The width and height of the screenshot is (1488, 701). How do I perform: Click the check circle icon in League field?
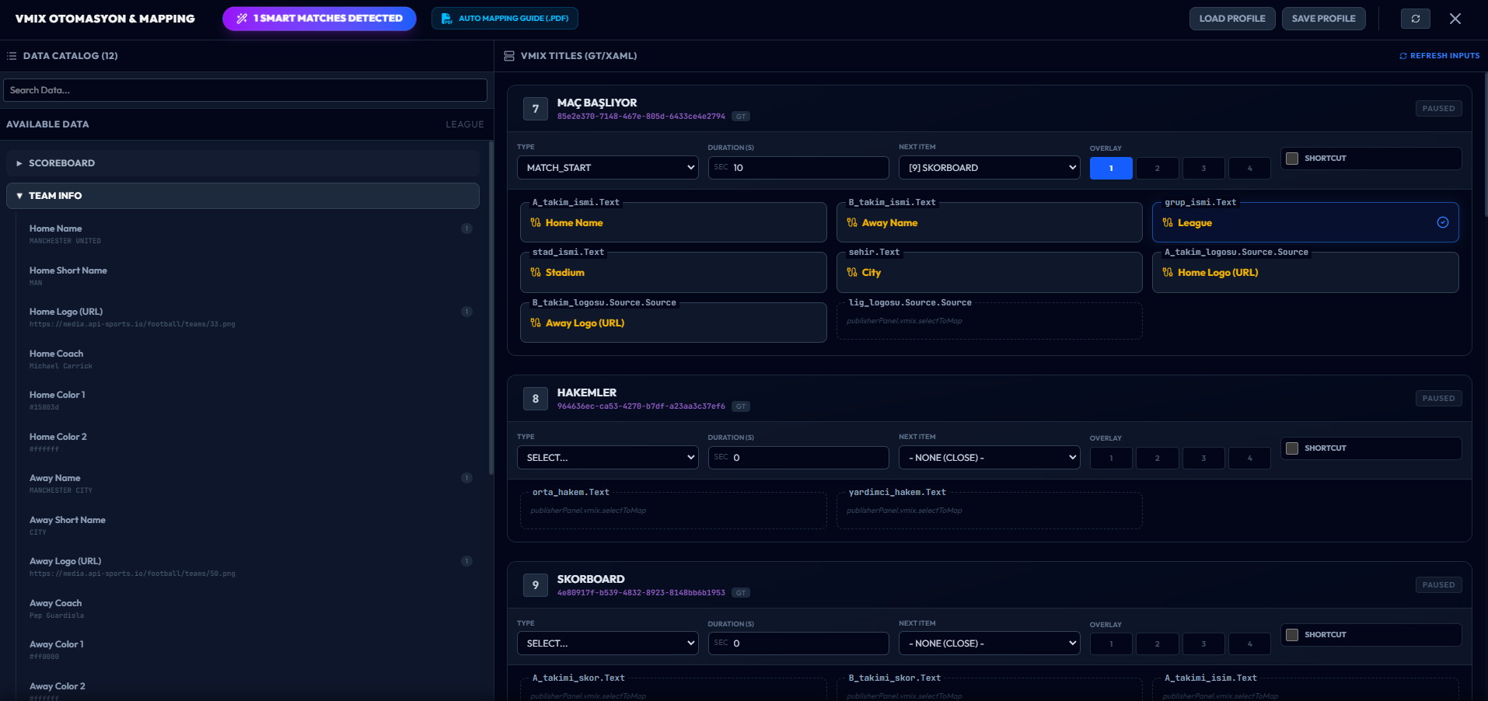point(1442,223)
